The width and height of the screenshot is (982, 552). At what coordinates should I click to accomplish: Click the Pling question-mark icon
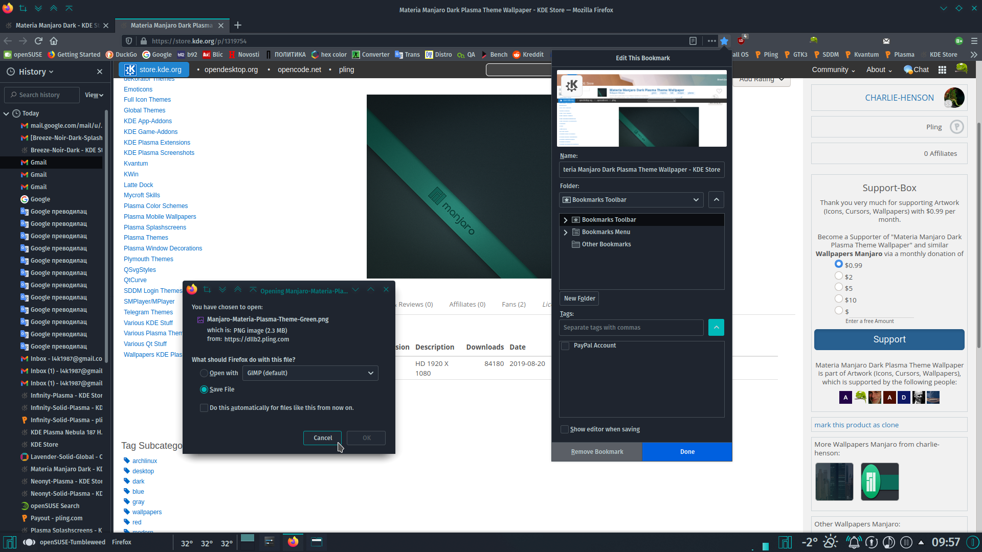pyautogui.click(x=956, y=127)
